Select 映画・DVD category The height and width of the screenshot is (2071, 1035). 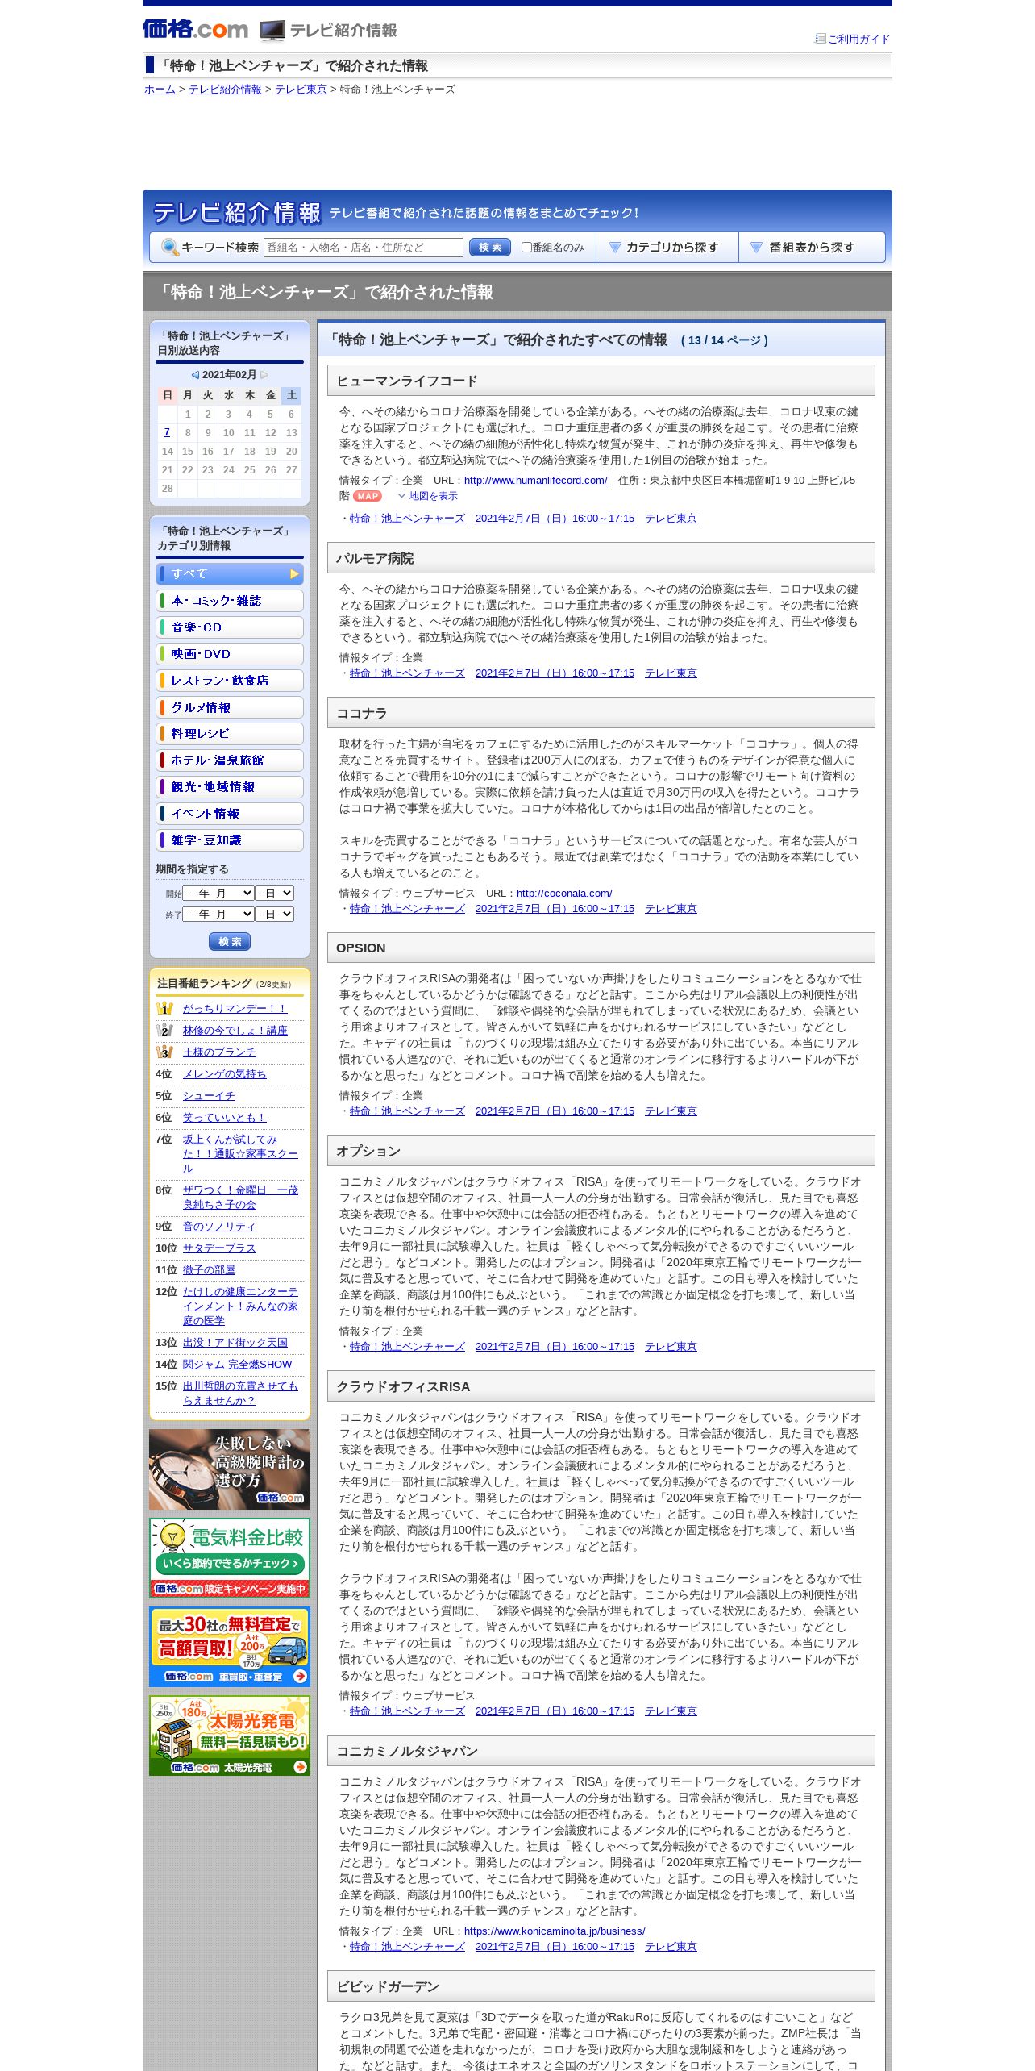coord(230,653)
